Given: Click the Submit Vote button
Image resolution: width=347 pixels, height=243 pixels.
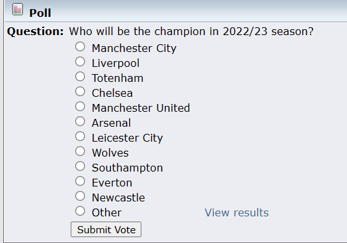Looking at the screenshot, I should [106, 229].
